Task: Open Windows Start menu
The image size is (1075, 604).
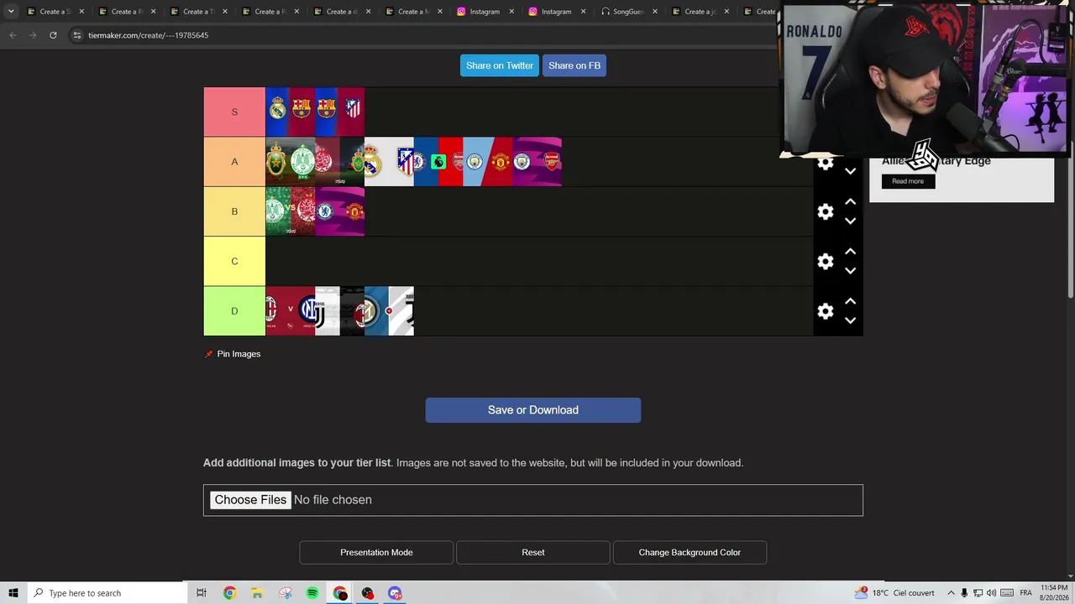Action: [13, 593]
